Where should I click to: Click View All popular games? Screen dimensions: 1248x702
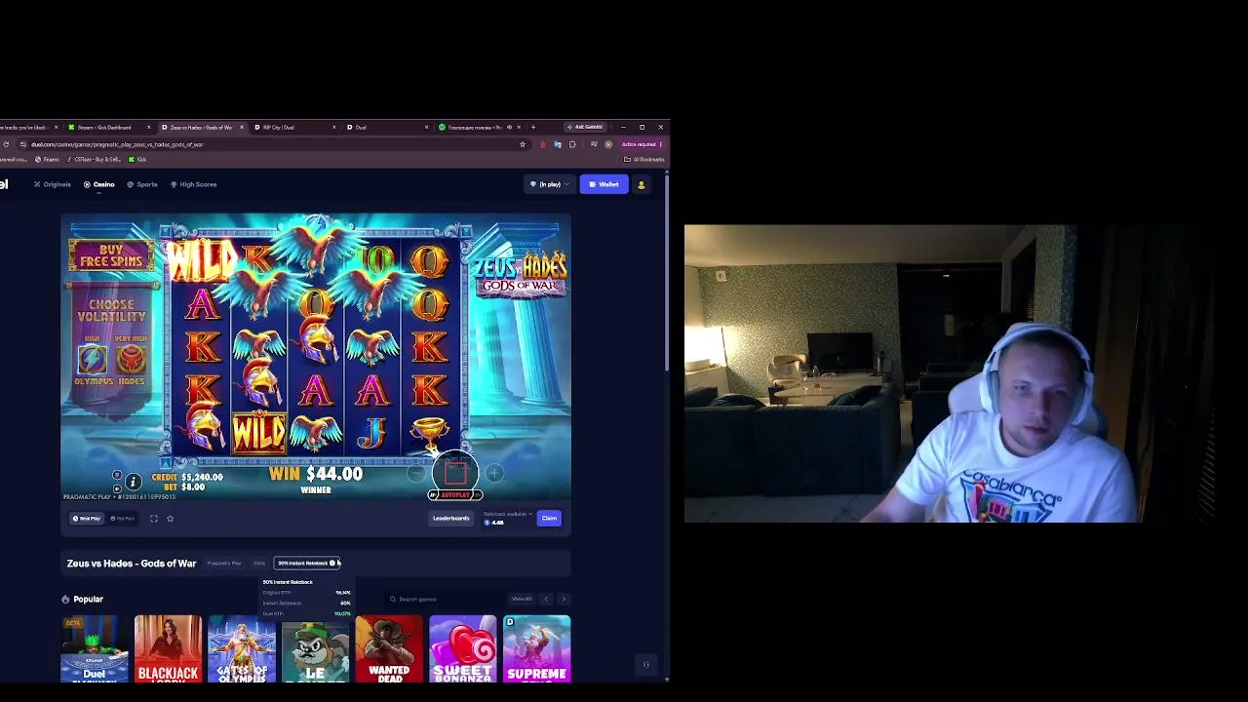point(522,599)
